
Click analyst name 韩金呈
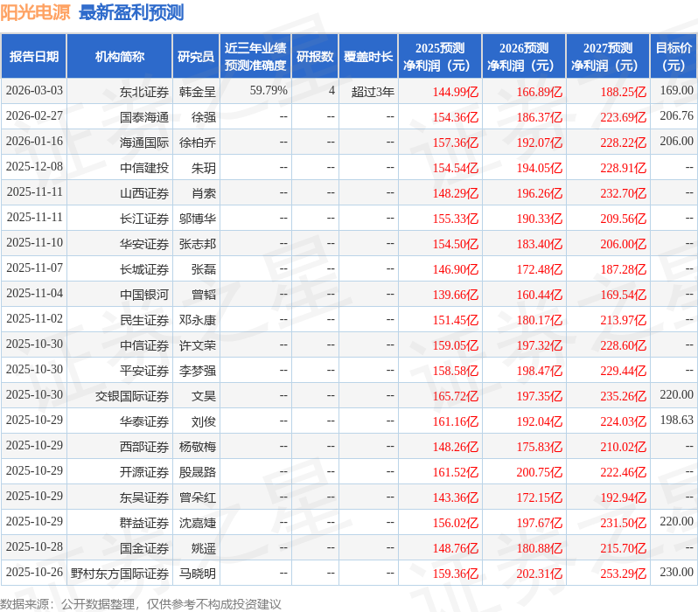[x=197, y=91]
